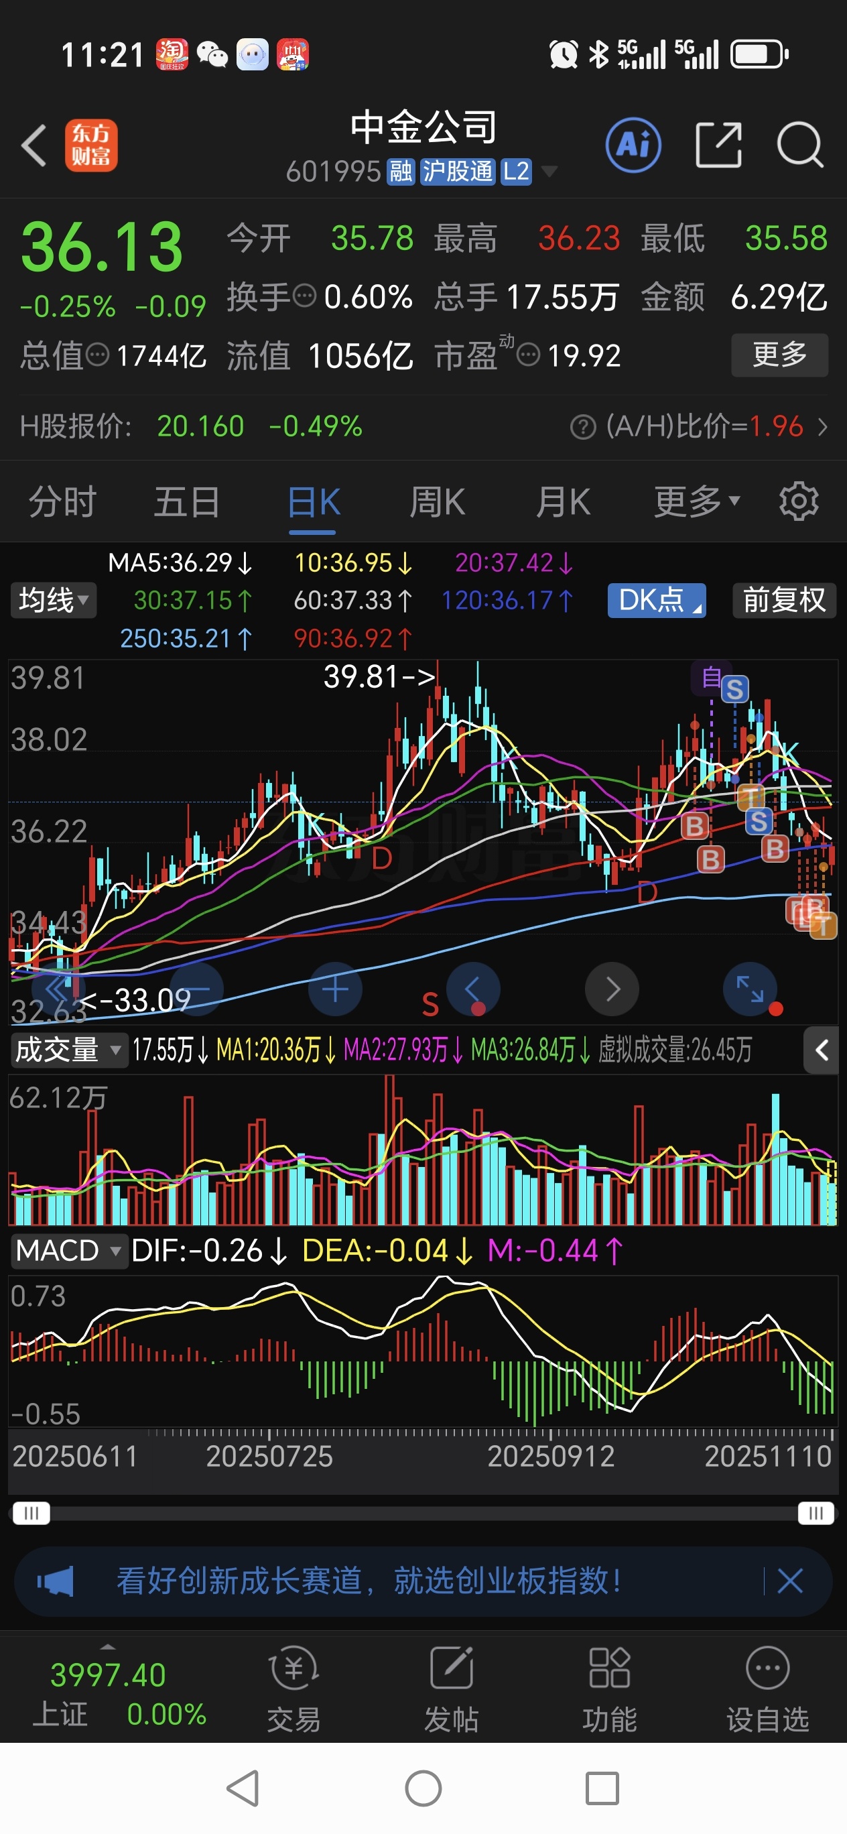The height and width of the screenshot is (1834, 847).
Task: Tap Android home circle button
Action: 423,1788
